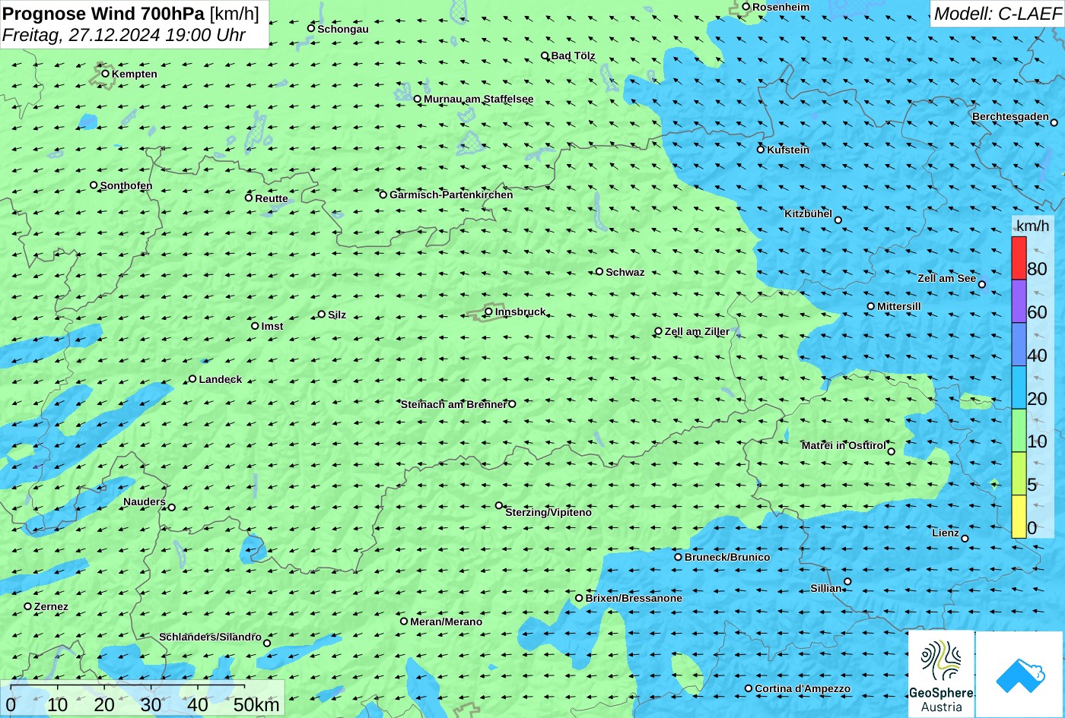
Task: Pick the red legend swatch above 80
Action: click(x=1019, y=258)
